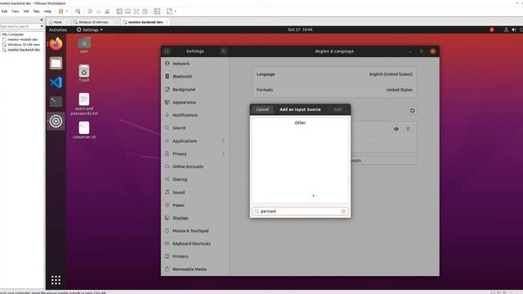
Task: Click the search magnifier in the input source field
Action: (x=257, y=212)
